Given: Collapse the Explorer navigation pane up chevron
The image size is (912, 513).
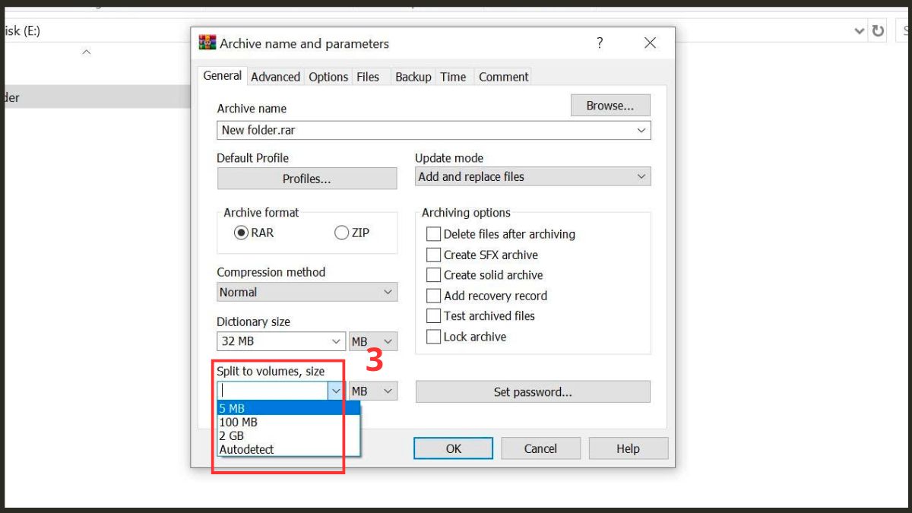Looking at the screenshot, I should click(x=87, y=52).
